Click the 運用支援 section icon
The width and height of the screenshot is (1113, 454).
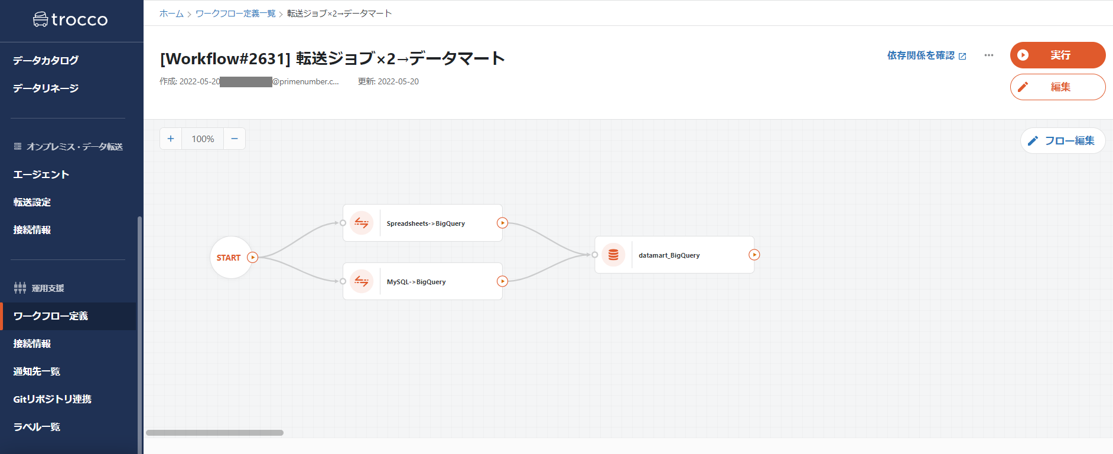tap(20, 288)
